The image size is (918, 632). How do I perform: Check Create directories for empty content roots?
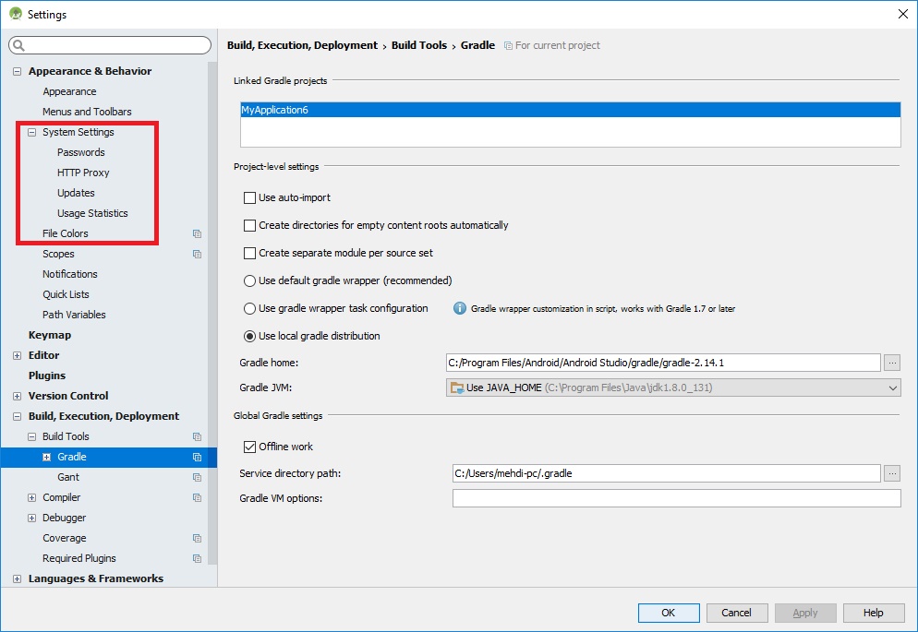(249, 225)
